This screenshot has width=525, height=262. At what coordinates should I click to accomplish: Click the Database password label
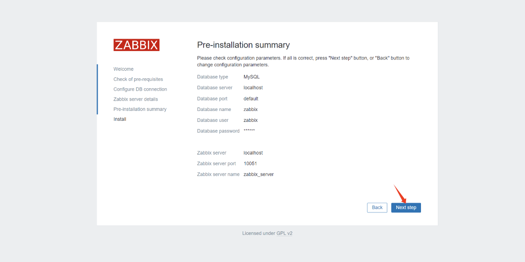click(x=218, y=131)
